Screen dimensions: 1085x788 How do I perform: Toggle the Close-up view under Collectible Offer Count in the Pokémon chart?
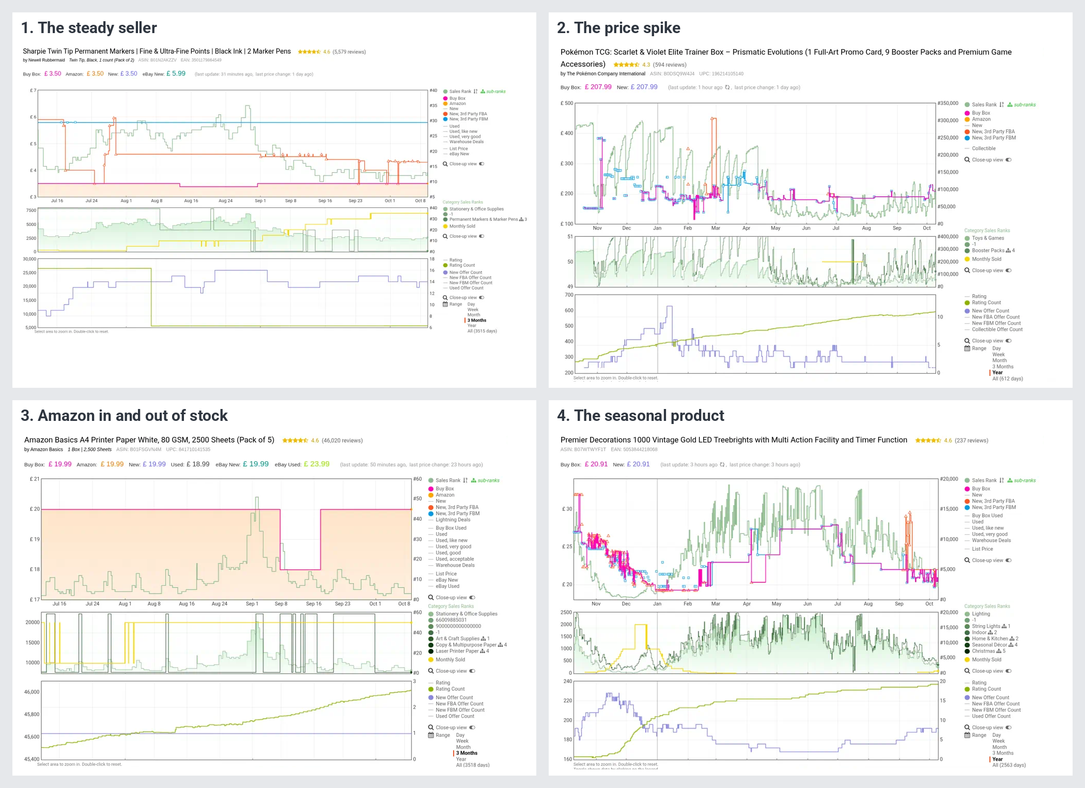pyautogui.click(x=1009, y=341)
